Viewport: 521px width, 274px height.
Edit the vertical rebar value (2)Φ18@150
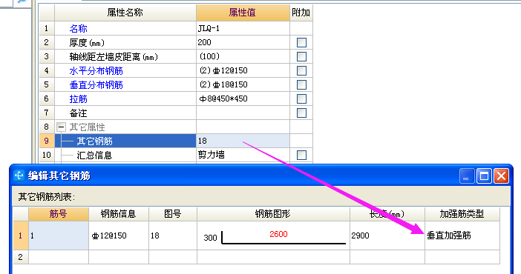coord(243,84)
